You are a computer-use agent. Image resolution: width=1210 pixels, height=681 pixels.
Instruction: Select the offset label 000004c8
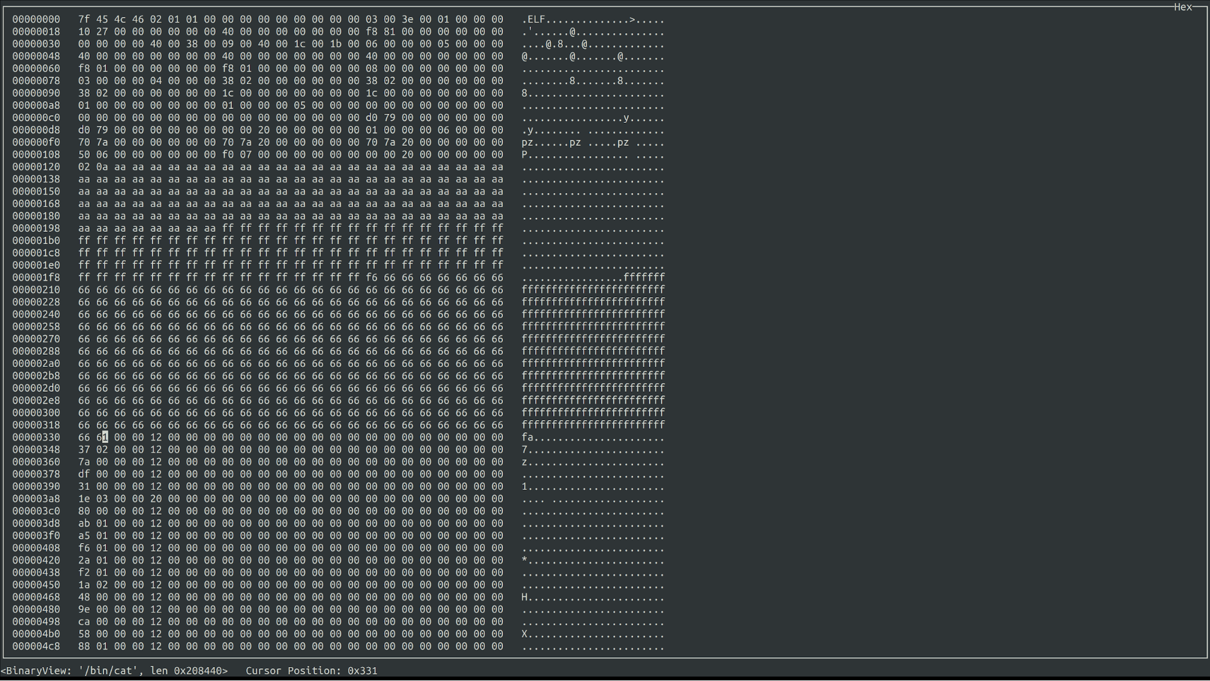click(36, 646)
